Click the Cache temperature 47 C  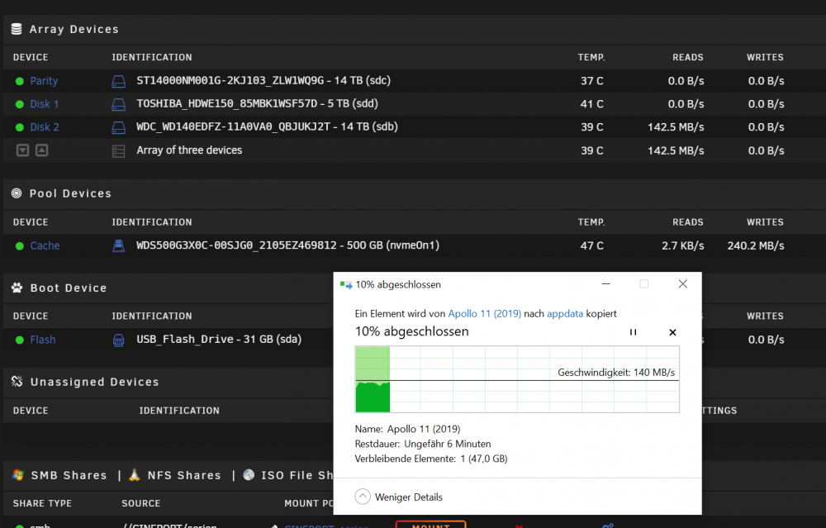(x=591, y=245)
